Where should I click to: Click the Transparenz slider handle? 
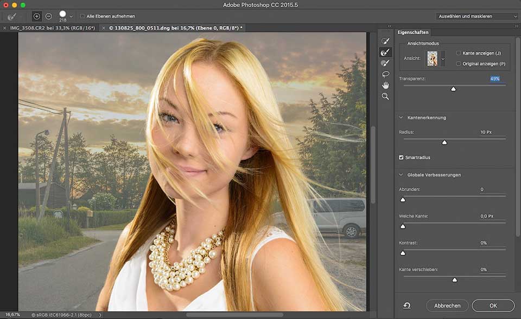[x=453, y=89]
